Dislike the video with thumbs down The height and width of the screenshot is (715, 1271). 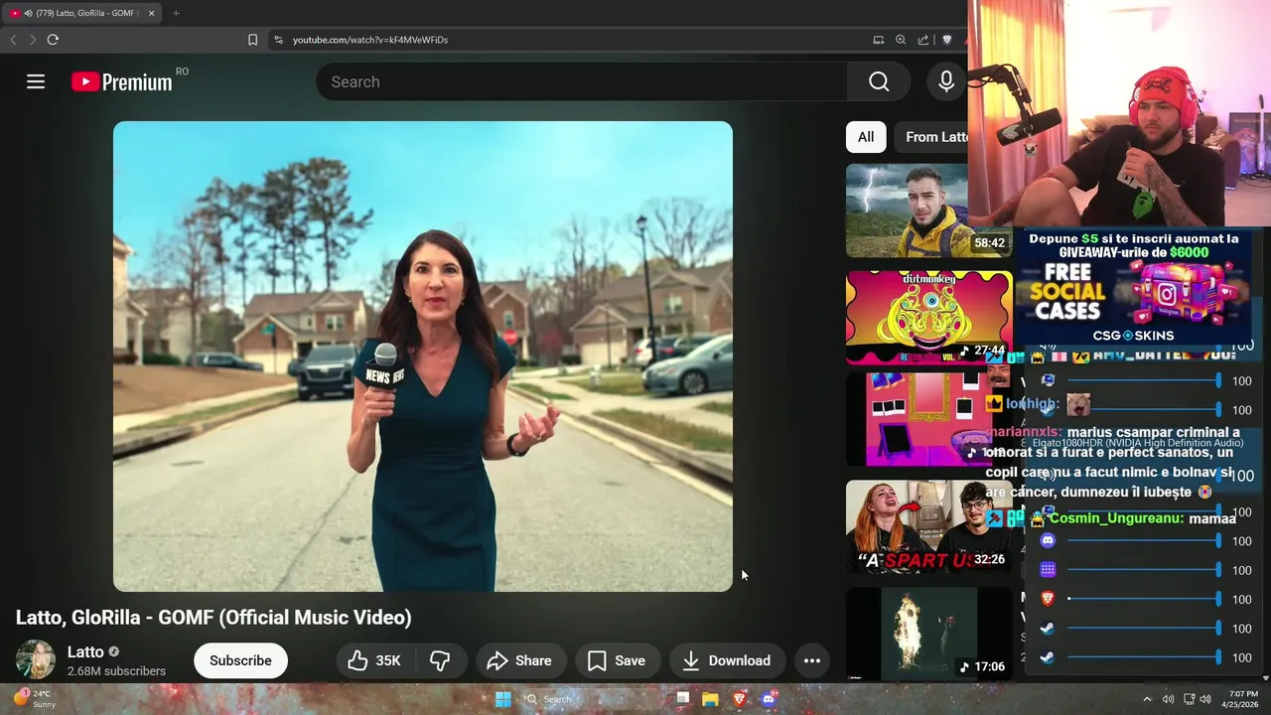point(440,660)
